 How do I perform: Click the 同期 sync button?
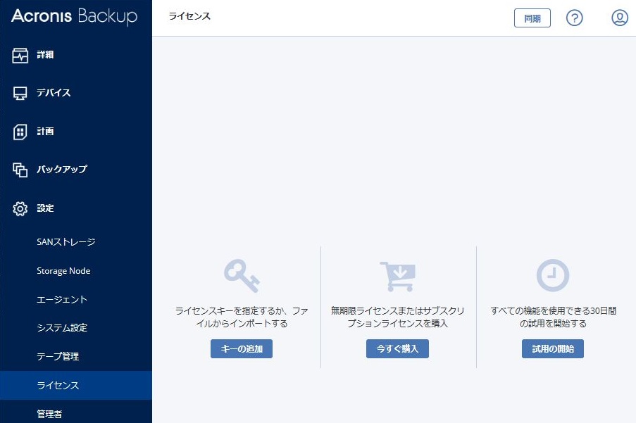(532, 18)
